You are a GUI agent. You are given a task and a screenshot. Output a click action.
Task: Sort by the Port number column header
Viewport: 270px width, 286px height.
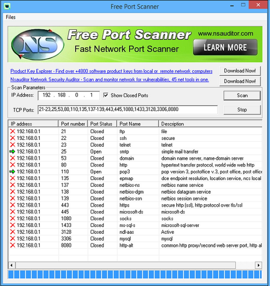tap(73, 124)
